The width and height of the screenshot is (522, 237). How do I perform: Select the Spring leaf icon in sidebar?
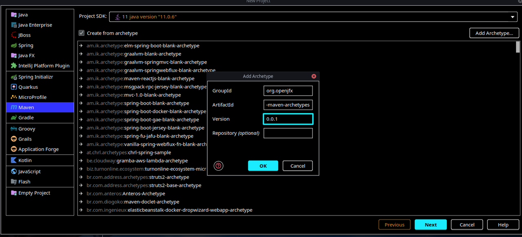pos(14,45)
